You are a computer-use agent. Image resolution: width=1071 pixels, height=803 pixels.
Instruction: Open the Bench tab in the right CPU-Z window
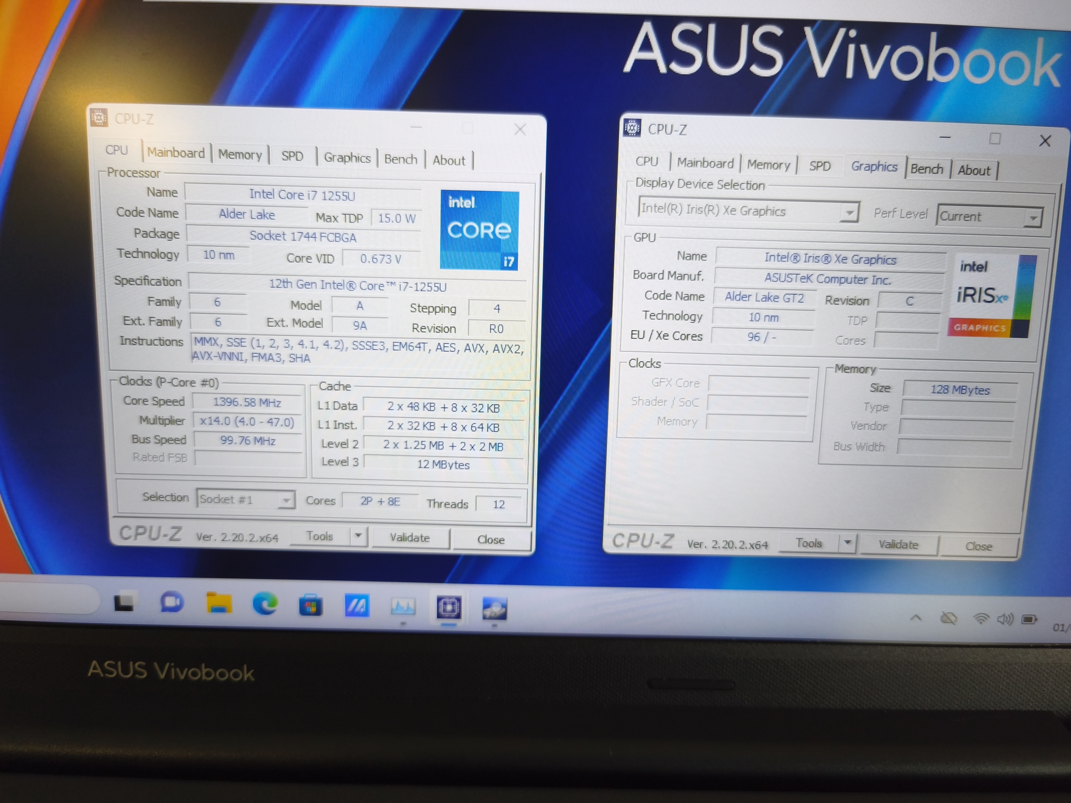pos(927,169)
